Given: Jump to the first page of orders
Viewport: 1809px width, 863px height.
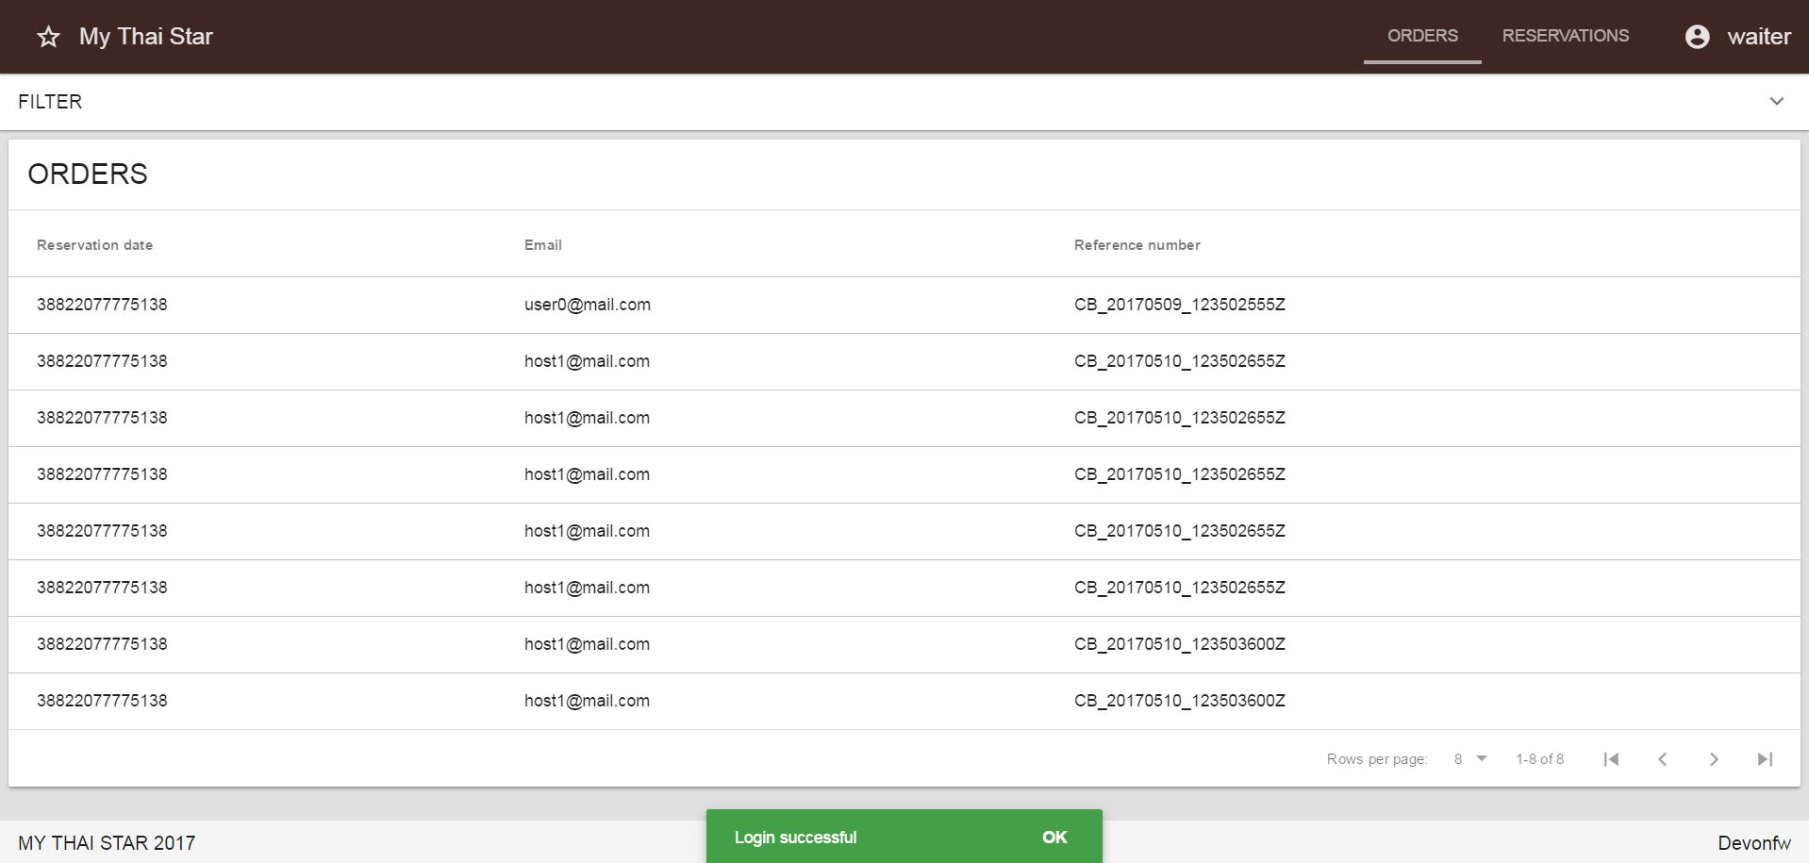Looking at the screenshot, I should 1611,759.
